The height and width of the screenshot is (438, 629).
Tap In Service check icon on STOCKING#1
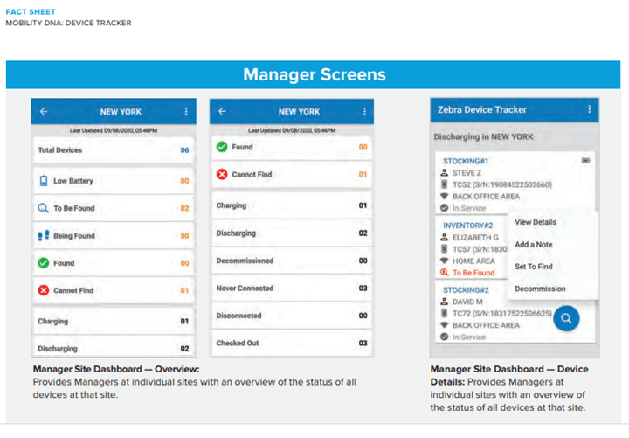444,208
